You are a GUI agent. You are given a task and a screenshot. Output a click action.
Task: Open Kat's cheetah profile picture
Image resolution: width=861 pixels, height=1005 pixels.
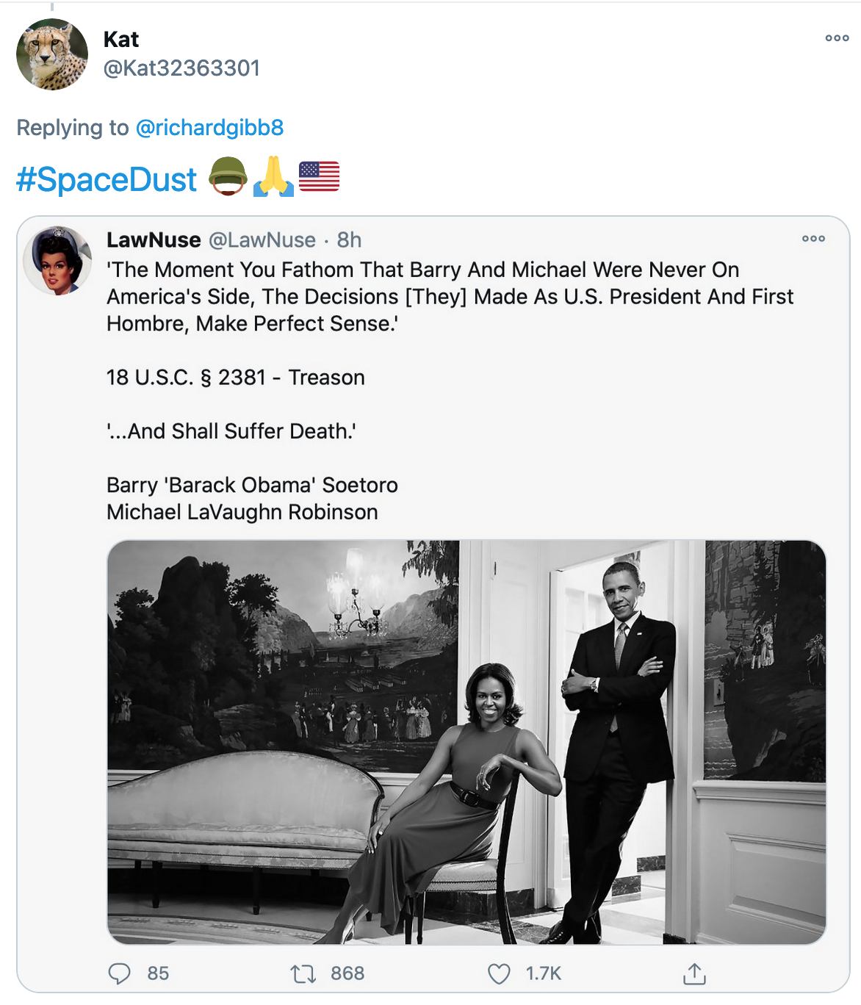click(52, 55)
